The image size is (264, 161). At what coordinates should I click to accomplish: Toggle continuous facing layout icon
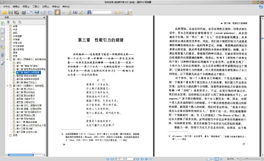[x=221, y=159]
